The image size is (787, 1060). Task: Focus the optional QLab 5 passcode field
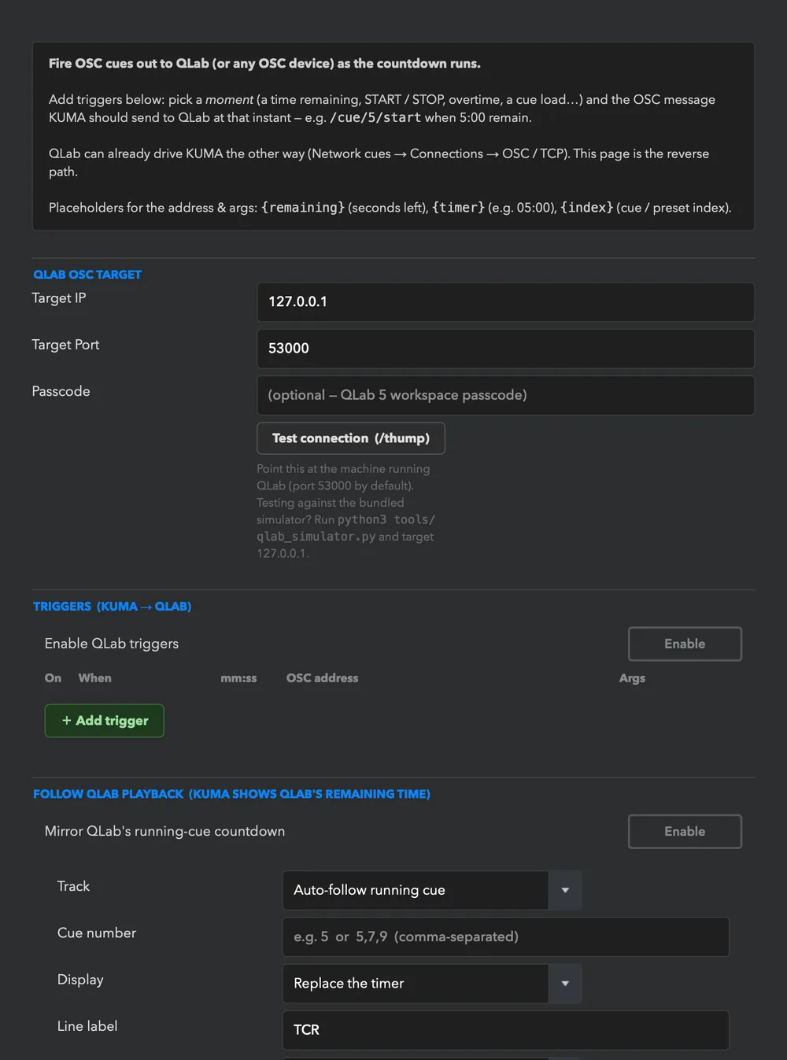[x=505, y=395]
